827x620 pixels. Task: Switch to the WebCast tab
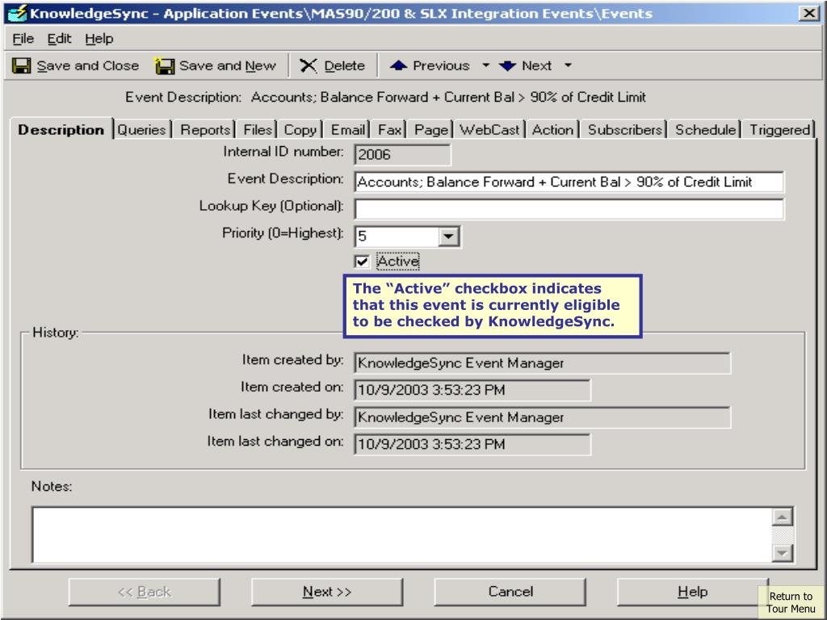tap(489, 130)
